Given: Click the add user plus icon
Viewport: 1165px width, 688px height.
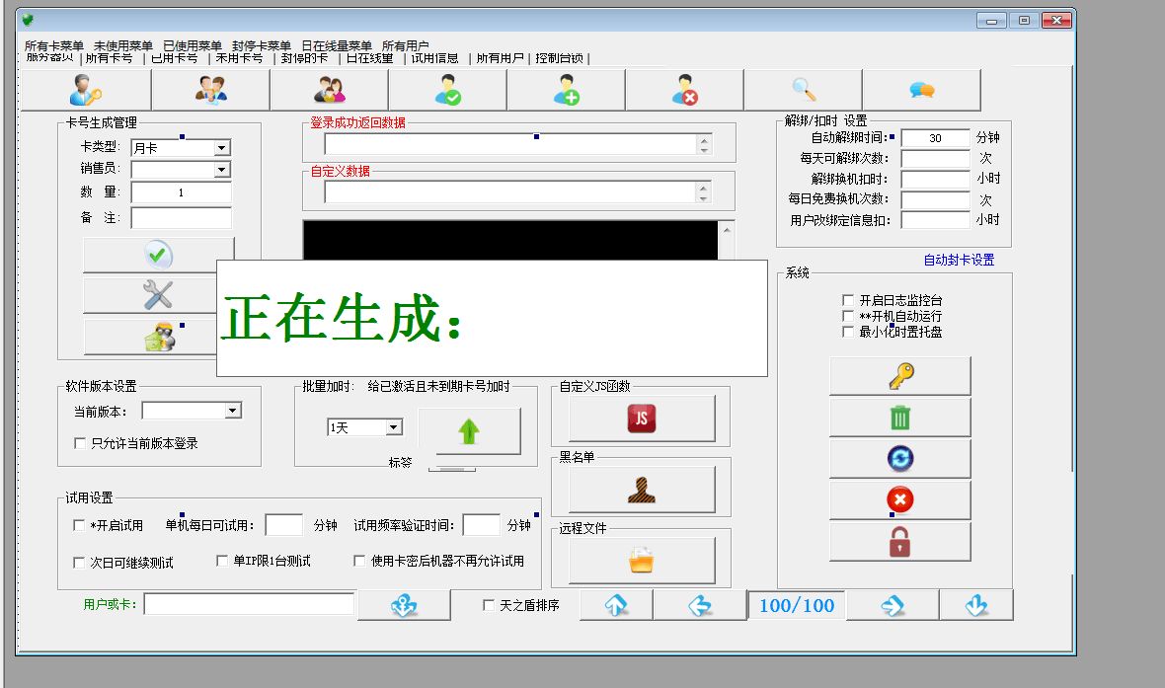Looking at the screenshot, I should click(567, 90).
